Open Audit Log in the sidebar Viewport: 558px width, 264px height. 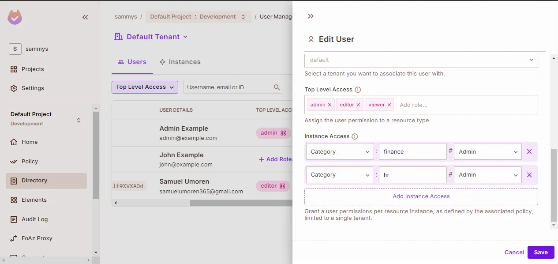click(34, 219)
